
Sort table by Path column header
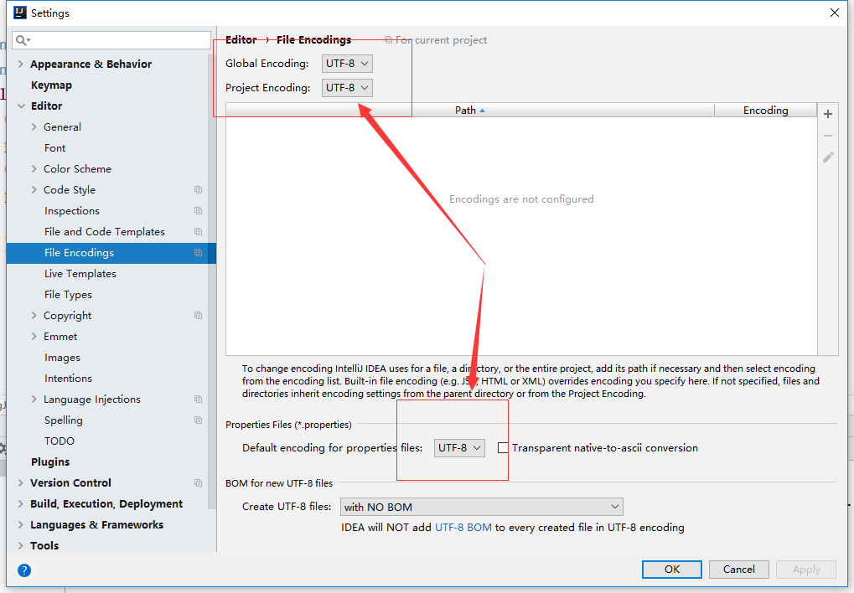point(469,110)
